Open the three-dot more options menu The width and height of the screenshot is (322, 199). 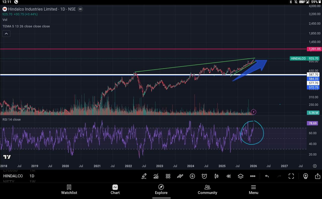coord(253,176)
